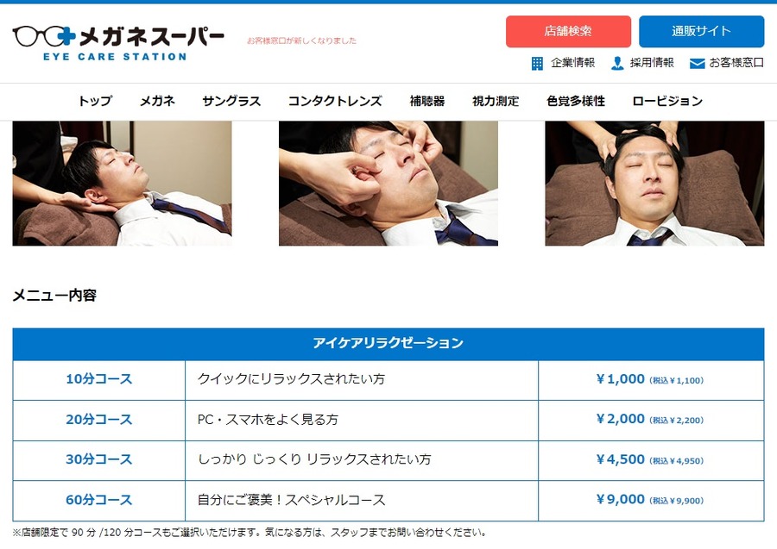The image size is (777, 549).
Task: Click the 10分コース row label
Action: click(99, 379)
